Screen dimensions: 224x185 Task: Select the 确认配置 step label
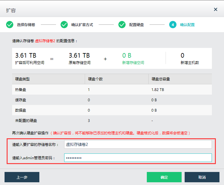(x=187, y=25)
